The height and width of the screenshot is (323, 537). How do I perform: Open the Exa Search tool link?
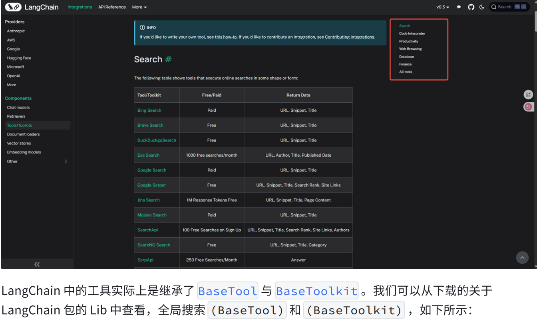[x=148, y=155]
